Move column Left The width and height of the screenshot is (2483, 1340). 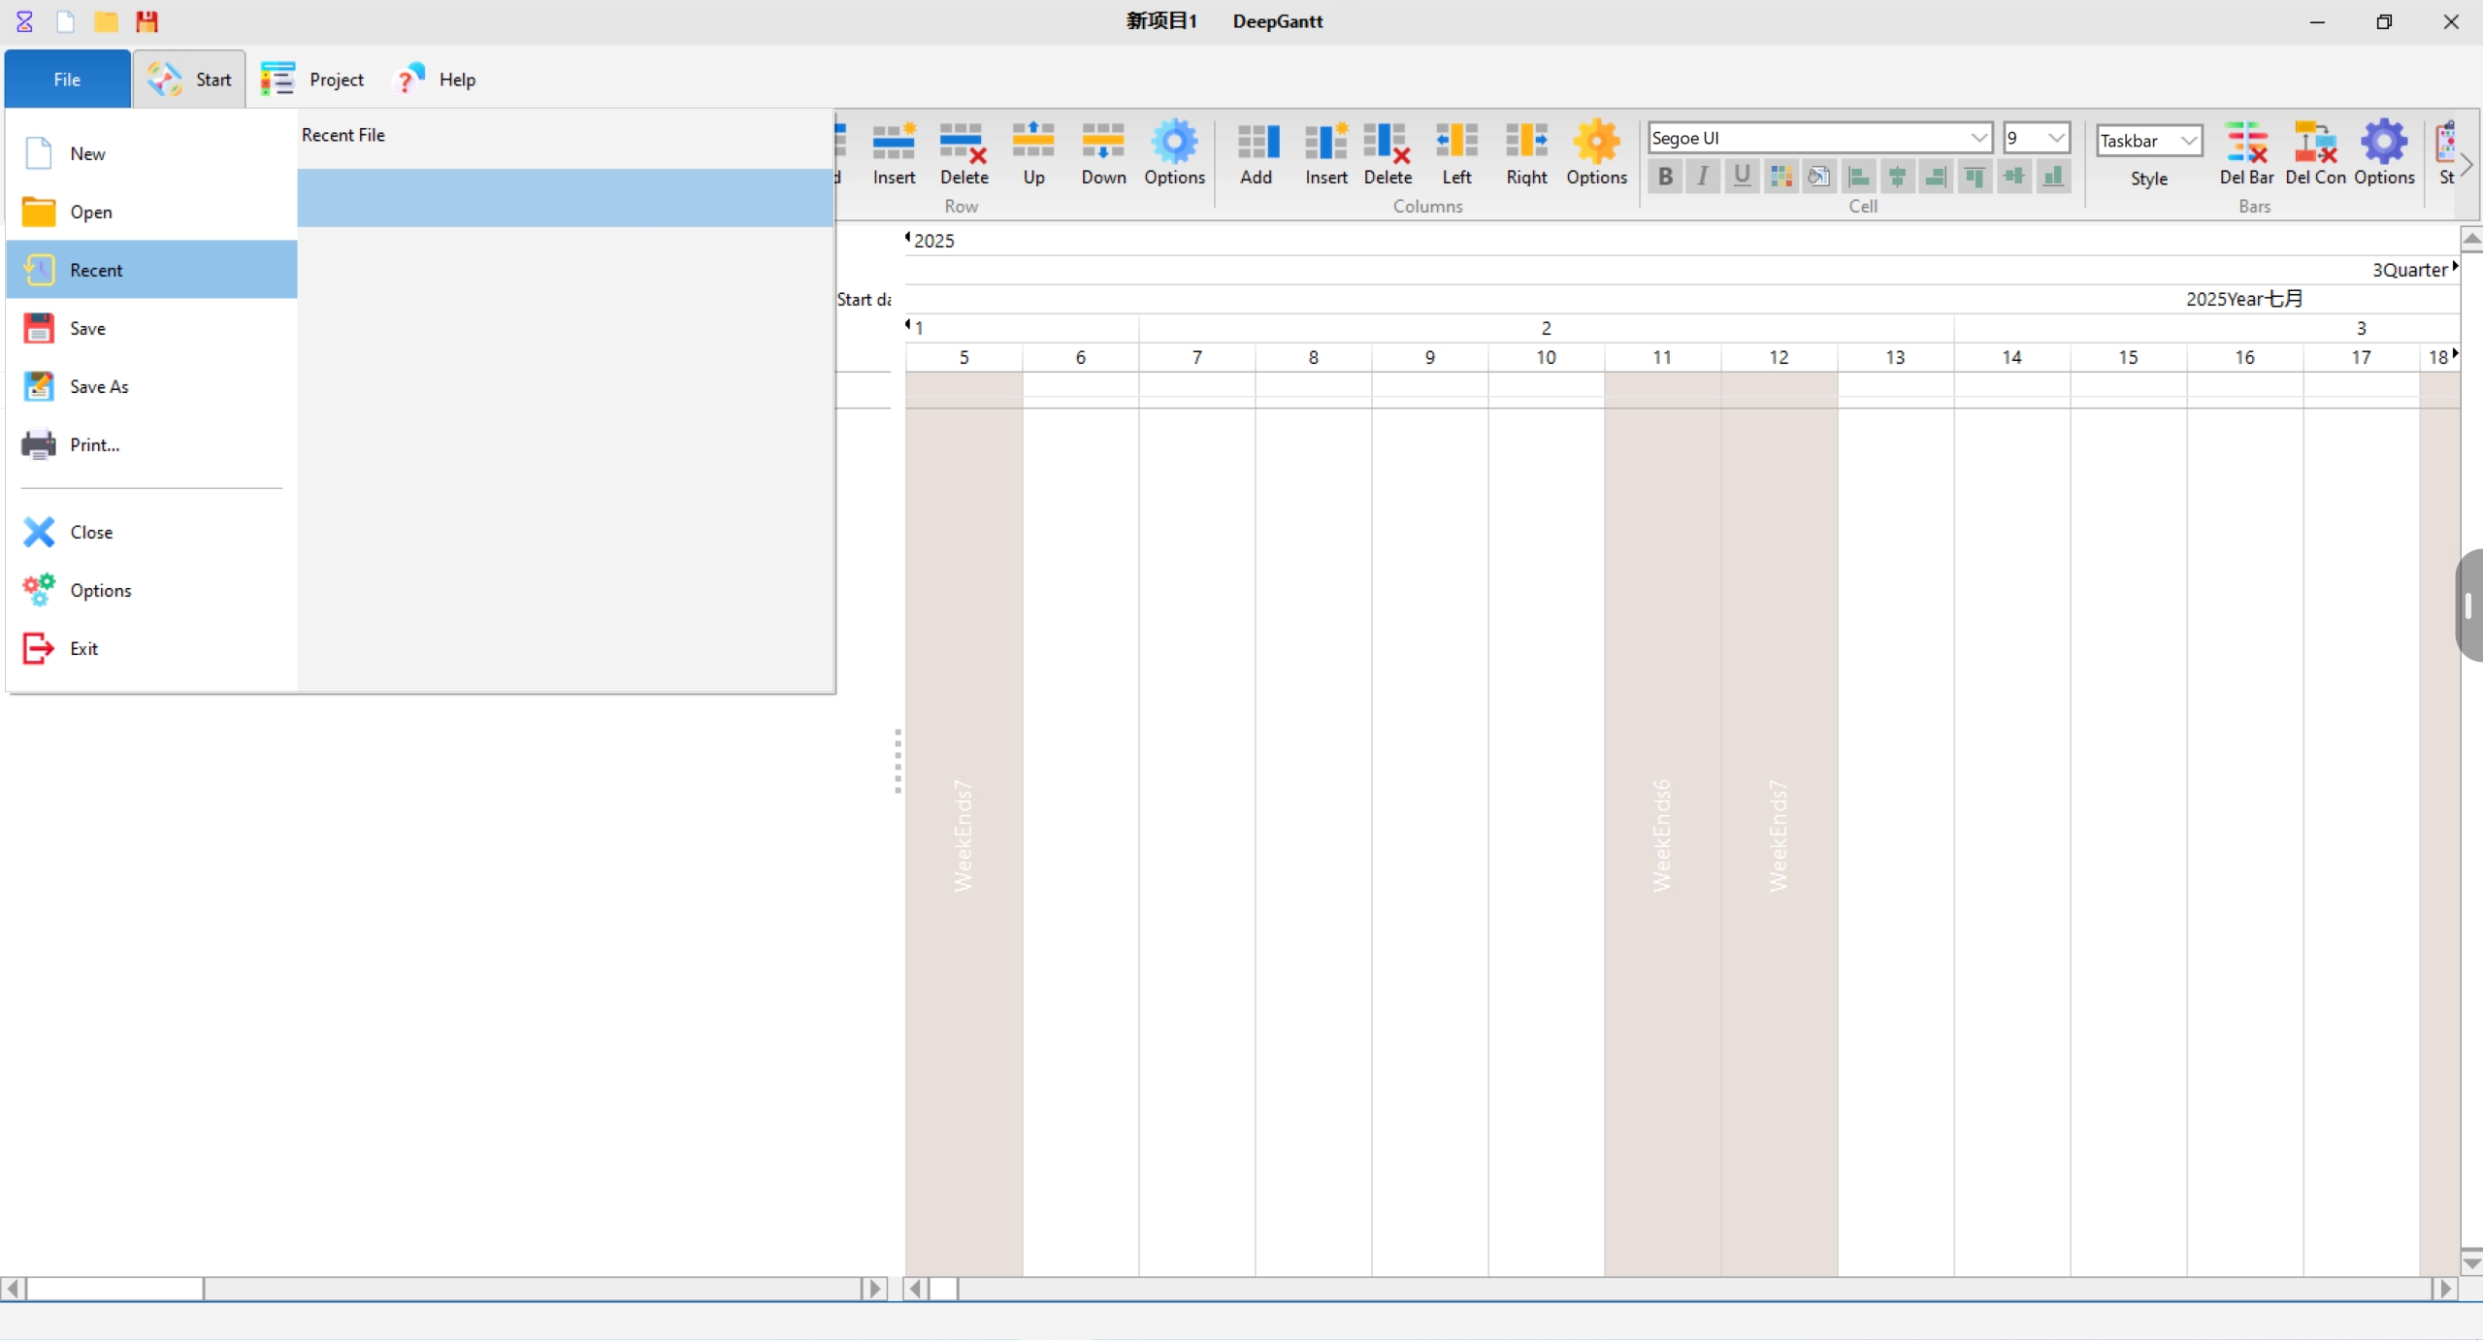1456,153
